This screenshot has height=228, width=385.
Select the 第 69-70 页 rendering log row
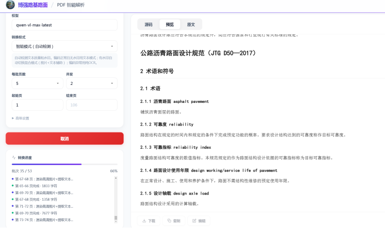click(42, 193)
